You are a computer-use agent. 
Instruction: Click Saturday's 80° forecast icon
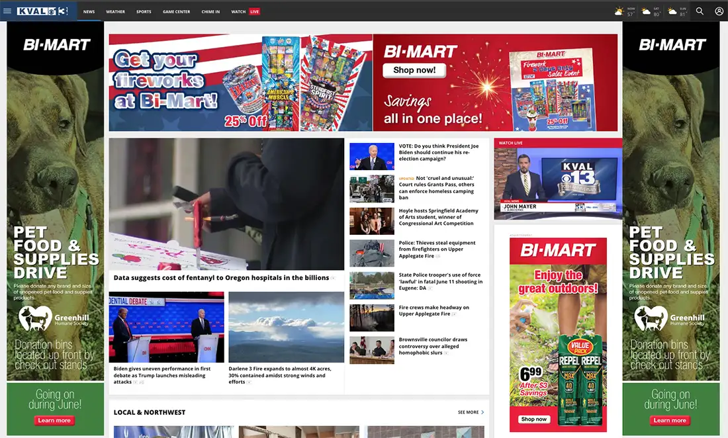(646, 11)
